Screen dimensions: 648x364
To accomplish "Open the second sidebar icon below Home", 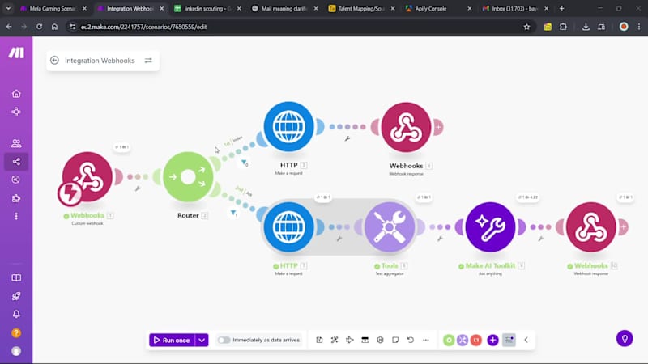I will tap(16, 112).
